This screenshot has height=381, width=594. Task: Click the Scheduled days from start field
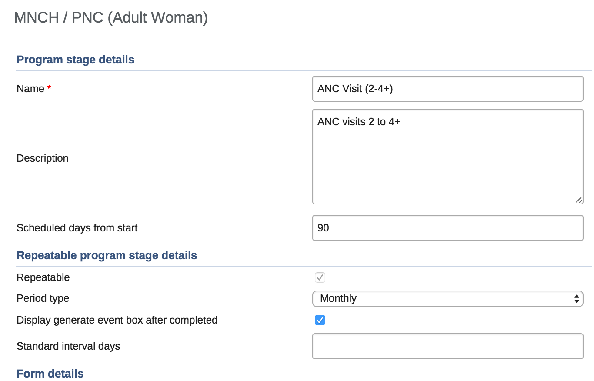pos(447,228)
